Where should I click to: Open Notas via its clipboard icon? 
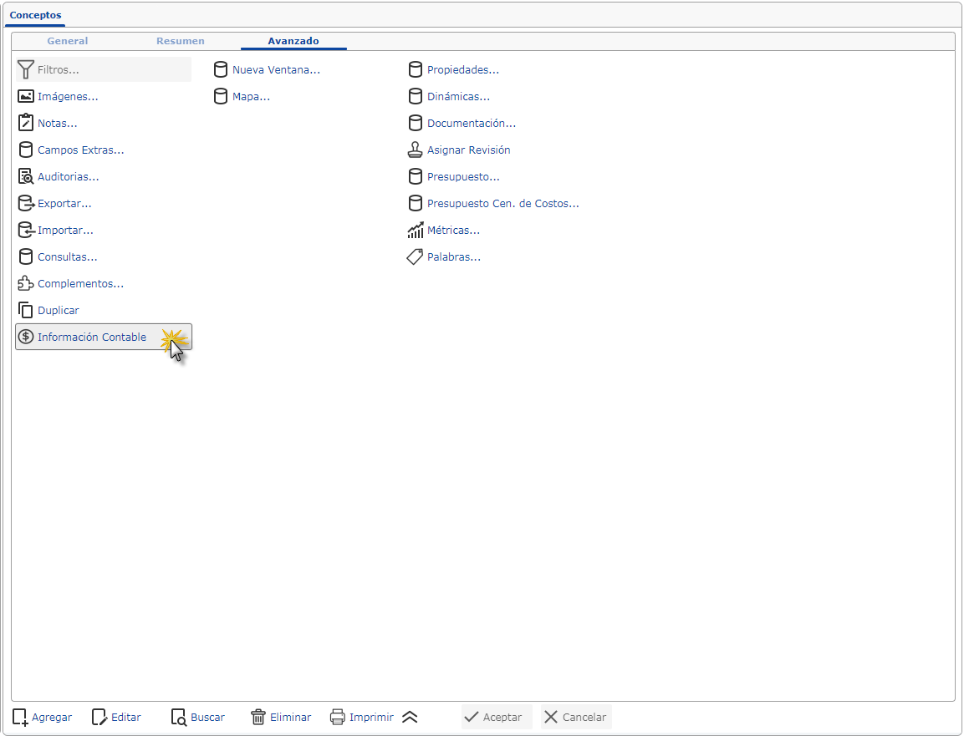(x=26, y=124)
